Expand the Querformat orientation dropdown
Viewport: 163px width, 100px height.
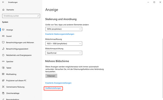tap(64, 53)
